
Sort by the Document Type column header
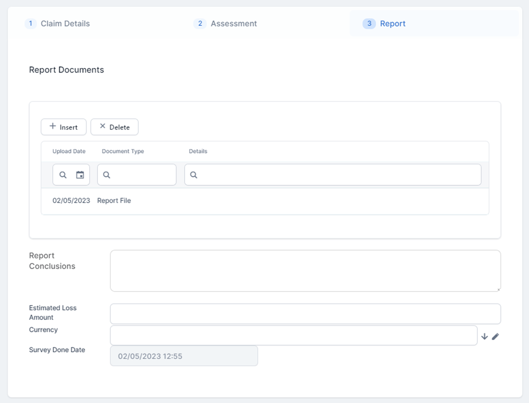point(123,152)
